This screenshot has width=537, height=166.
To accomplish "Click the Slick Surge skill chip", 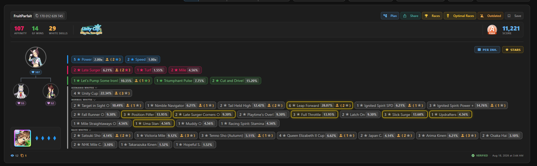I will pos(405,115).
